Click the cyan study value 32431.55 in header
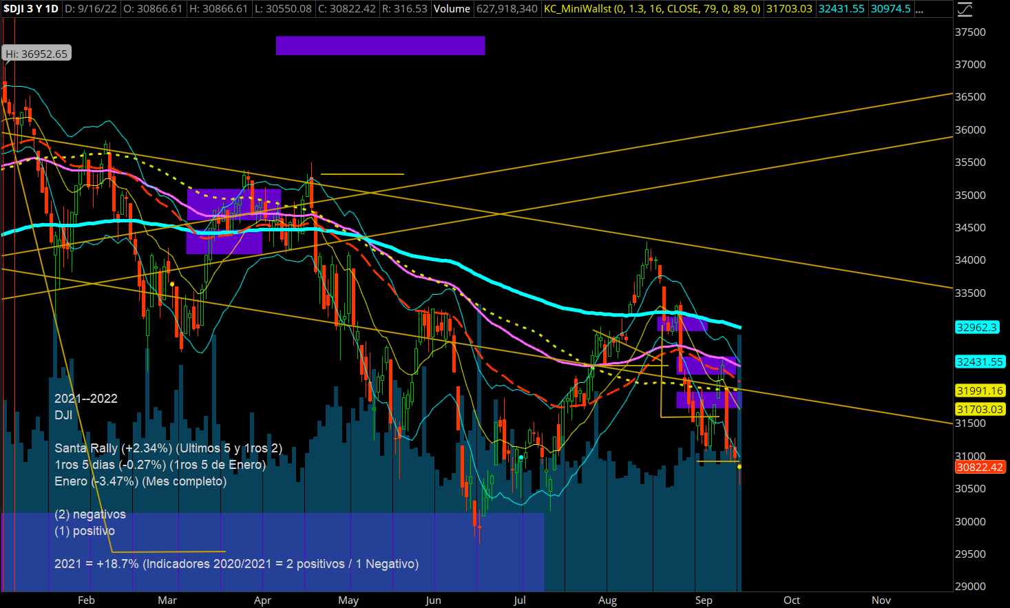The image size is (1010, 608). 841,9
